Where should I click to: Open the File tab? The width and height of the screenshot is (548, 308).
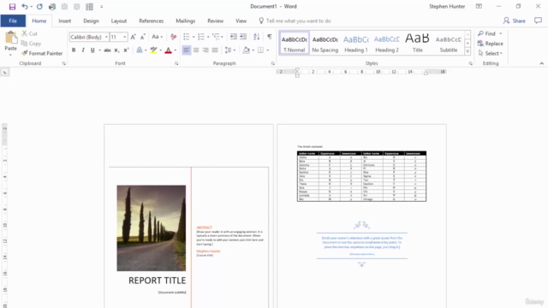[13, 21]
